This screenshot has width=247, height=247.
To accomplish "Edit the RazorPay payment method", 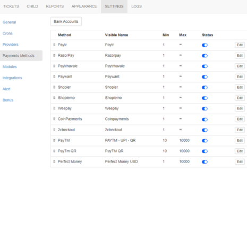I will [240, 56].
